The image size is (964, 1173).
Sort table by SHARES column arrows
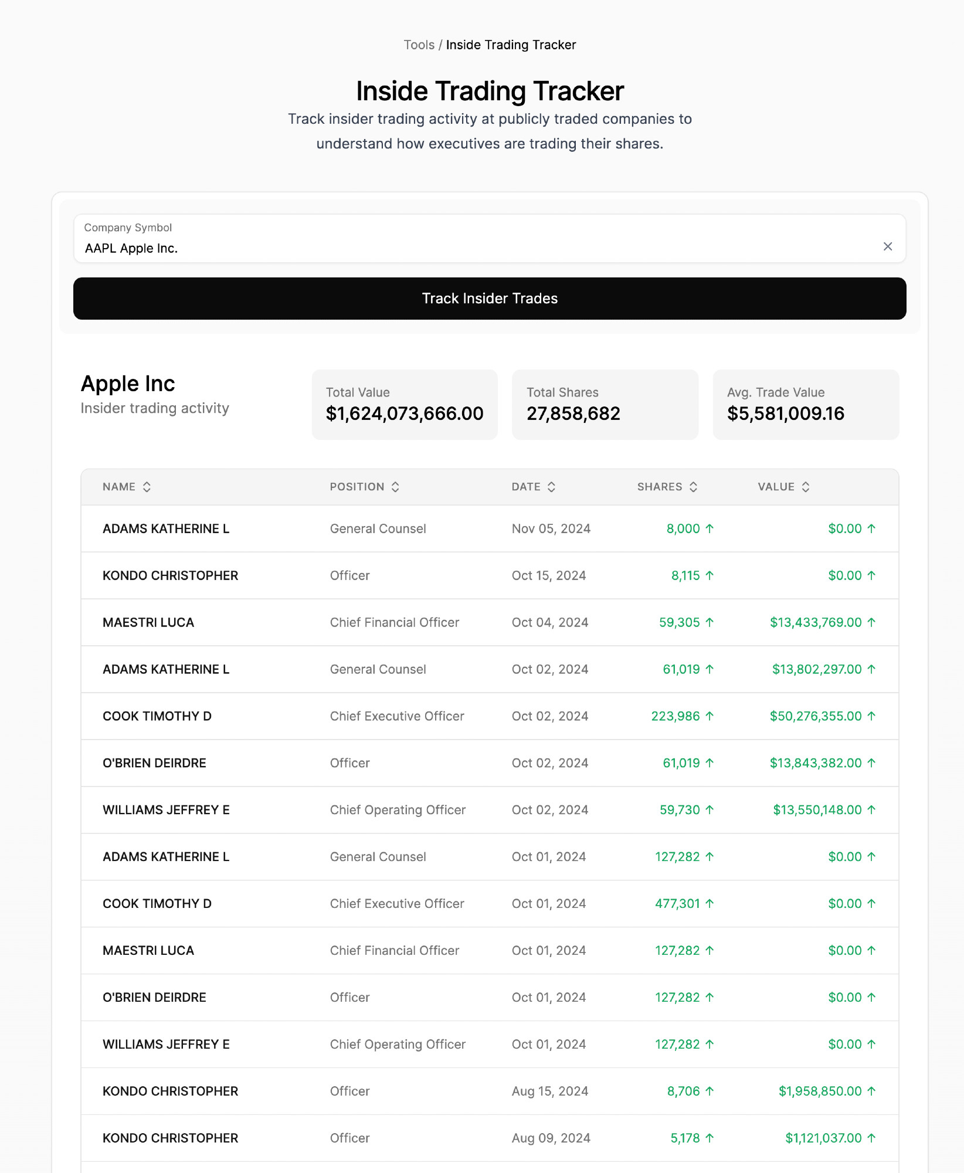pos(693,487)
